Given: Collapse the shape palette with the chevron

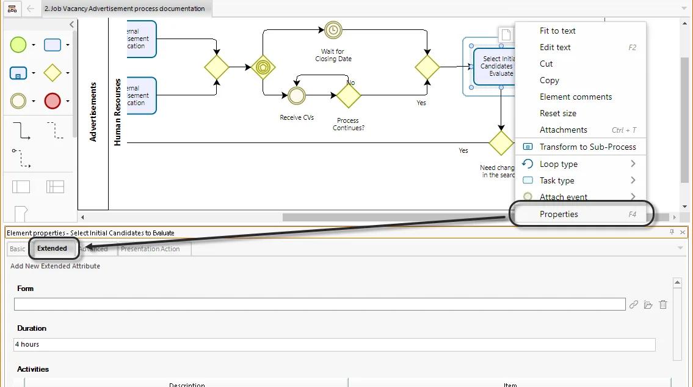Looking at the screenshot, I should click(71, 25).
